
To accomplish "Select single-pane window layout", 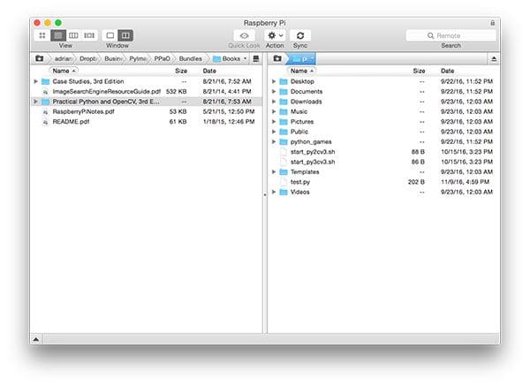I will (110, 35).
